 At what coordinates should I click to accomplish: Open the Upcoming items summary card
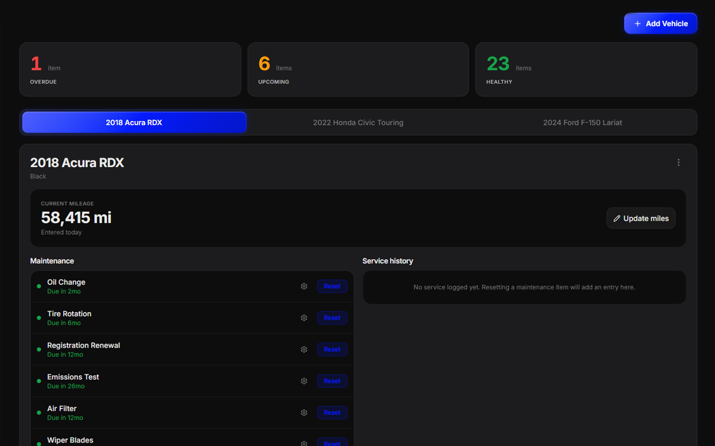[x=358, y=70]
